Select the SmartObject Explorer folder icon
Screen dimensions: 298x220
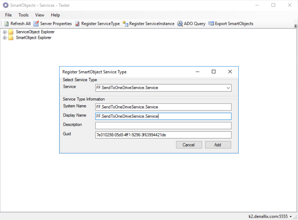coord(11,38)
